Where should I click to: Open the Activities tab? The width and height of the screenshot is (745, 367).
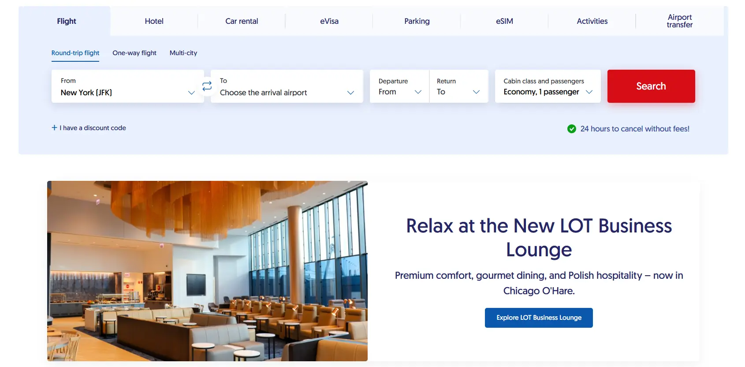click(x=592, y=21)
